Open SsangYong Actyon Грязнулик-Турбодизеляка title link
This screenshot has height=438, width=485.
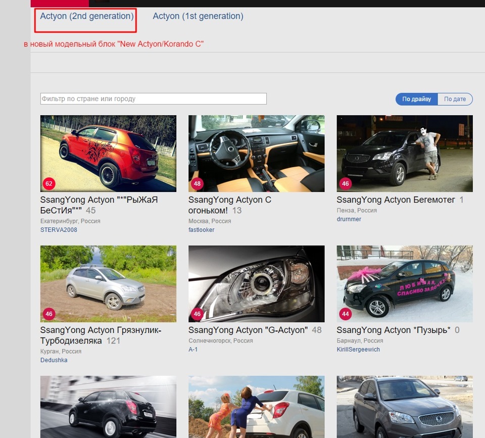point(101,335)
